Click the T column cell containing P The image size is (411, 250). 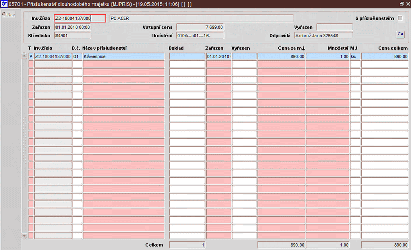pyautogui.click(x=31, y=56)
